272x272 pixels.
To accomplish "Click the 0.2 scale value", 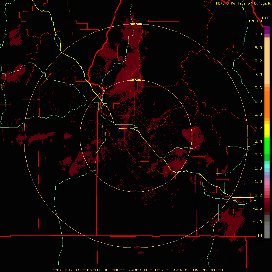I will click(258, 195).
